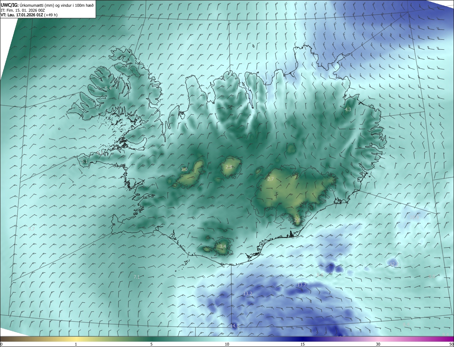Image resolution: width=454 pixels, height=347 pixels.
Task: Click the 10 tick label on the colour scale
Action: [227, 344]
